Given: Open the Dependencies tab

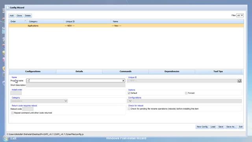Looking at the screenshot, I should point(172,71).
